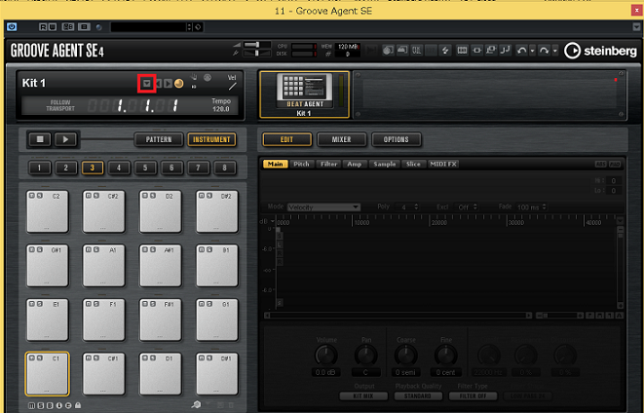Click the redo arrow icon
The width and height of the screenshot is (644, 413).
(545, 51)
